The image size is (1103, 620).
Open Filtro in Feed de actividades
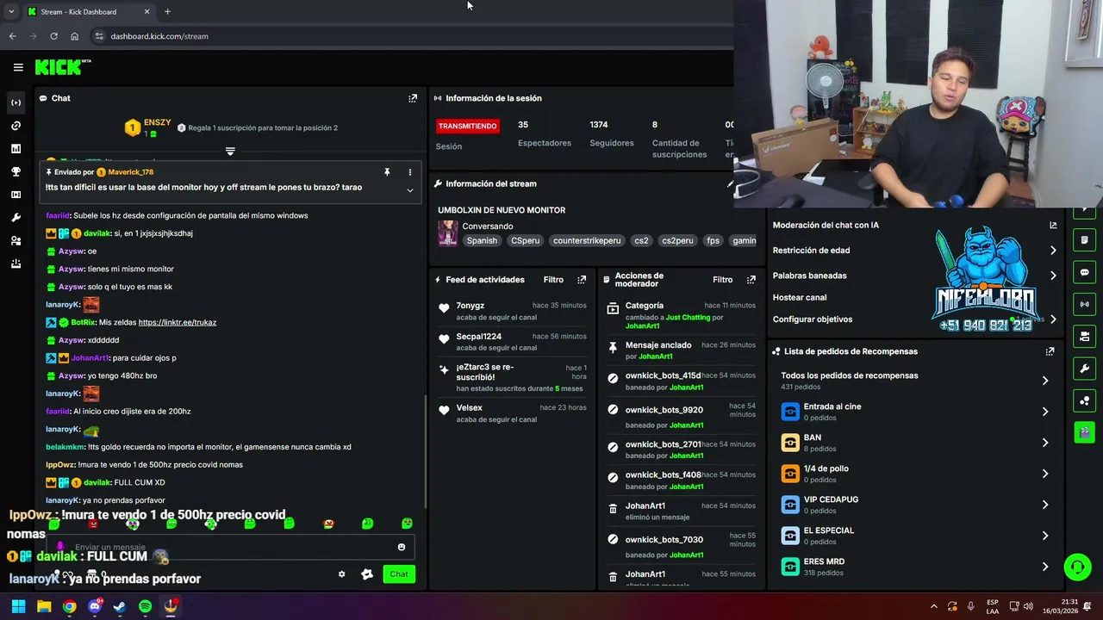tap(553, 280)
